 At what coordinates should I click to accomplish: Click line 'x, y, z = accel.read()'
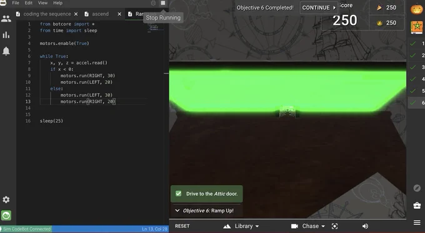click(x=79, y=63)
